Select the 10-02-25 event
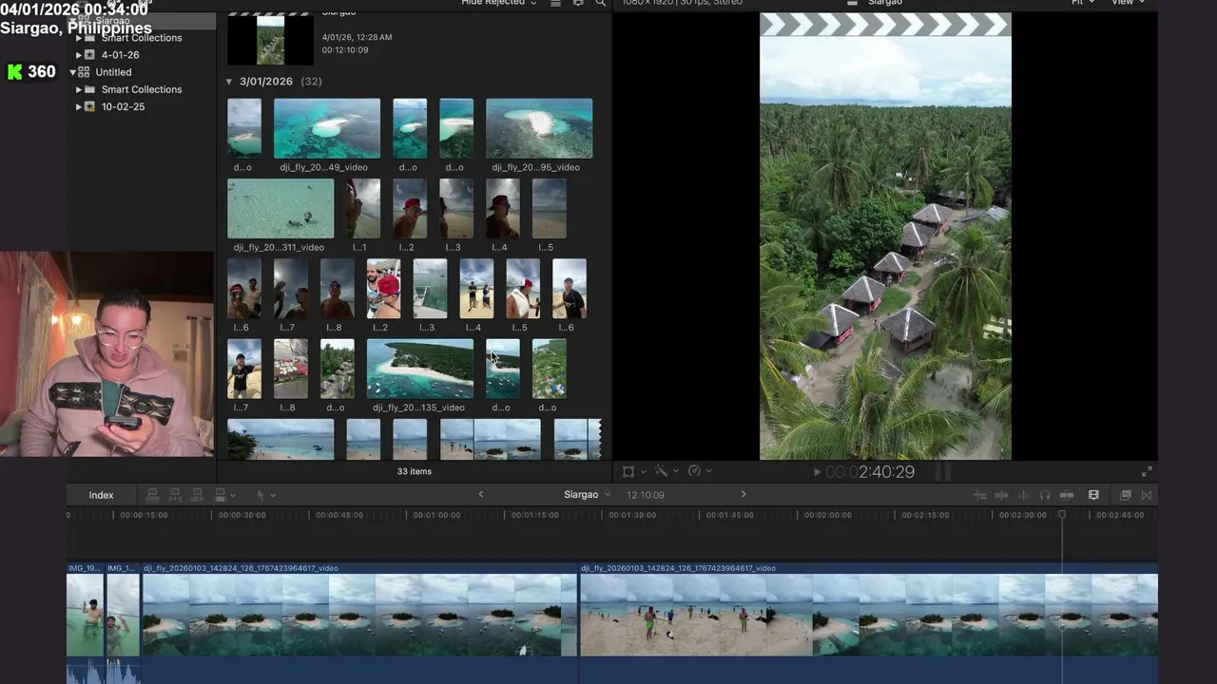The width and height of the screenshot is (1217, 684). pos(123,106)
